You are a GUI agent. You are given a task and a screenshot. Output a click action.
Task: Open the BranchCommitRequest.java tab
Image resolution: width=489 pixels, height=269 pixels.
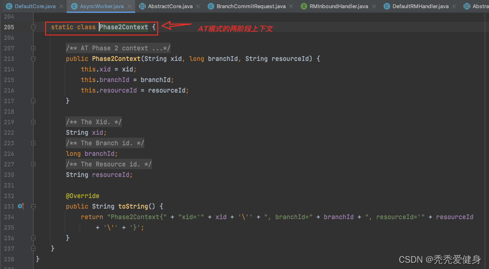[x=251, y=6]
